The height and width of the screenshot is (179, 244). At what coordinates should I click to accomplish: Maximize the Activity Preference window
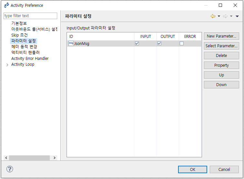click(x=220, y=5)
